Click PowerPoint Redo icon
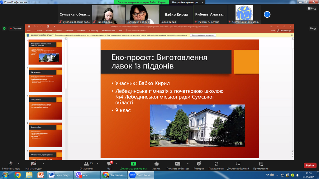 pyautogui.click(x=41, y=26)
